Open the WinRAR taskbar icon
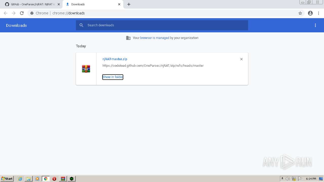The image size is (324, 182). coord(63,179)
